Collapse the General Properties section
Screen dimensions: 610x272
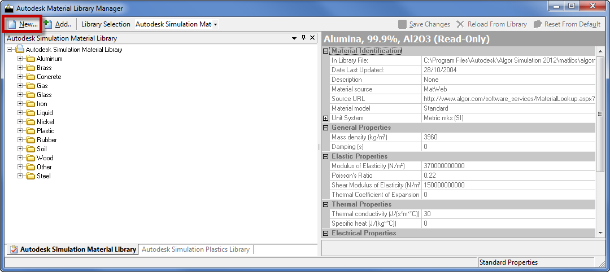[x=326, y=128]
